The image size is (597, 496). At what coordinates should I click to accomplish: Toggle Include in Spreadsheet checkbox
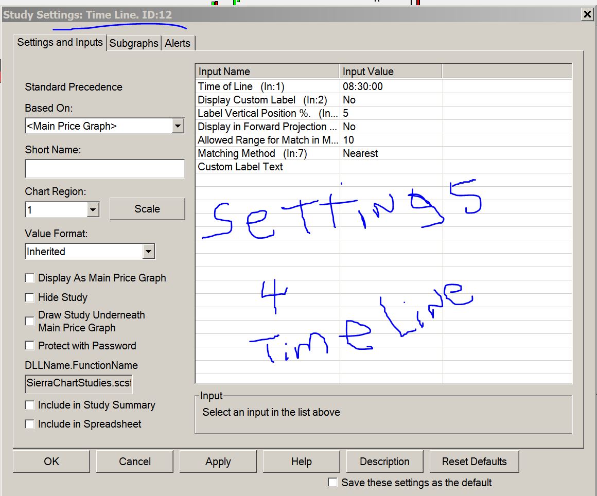tap(30, 424)
